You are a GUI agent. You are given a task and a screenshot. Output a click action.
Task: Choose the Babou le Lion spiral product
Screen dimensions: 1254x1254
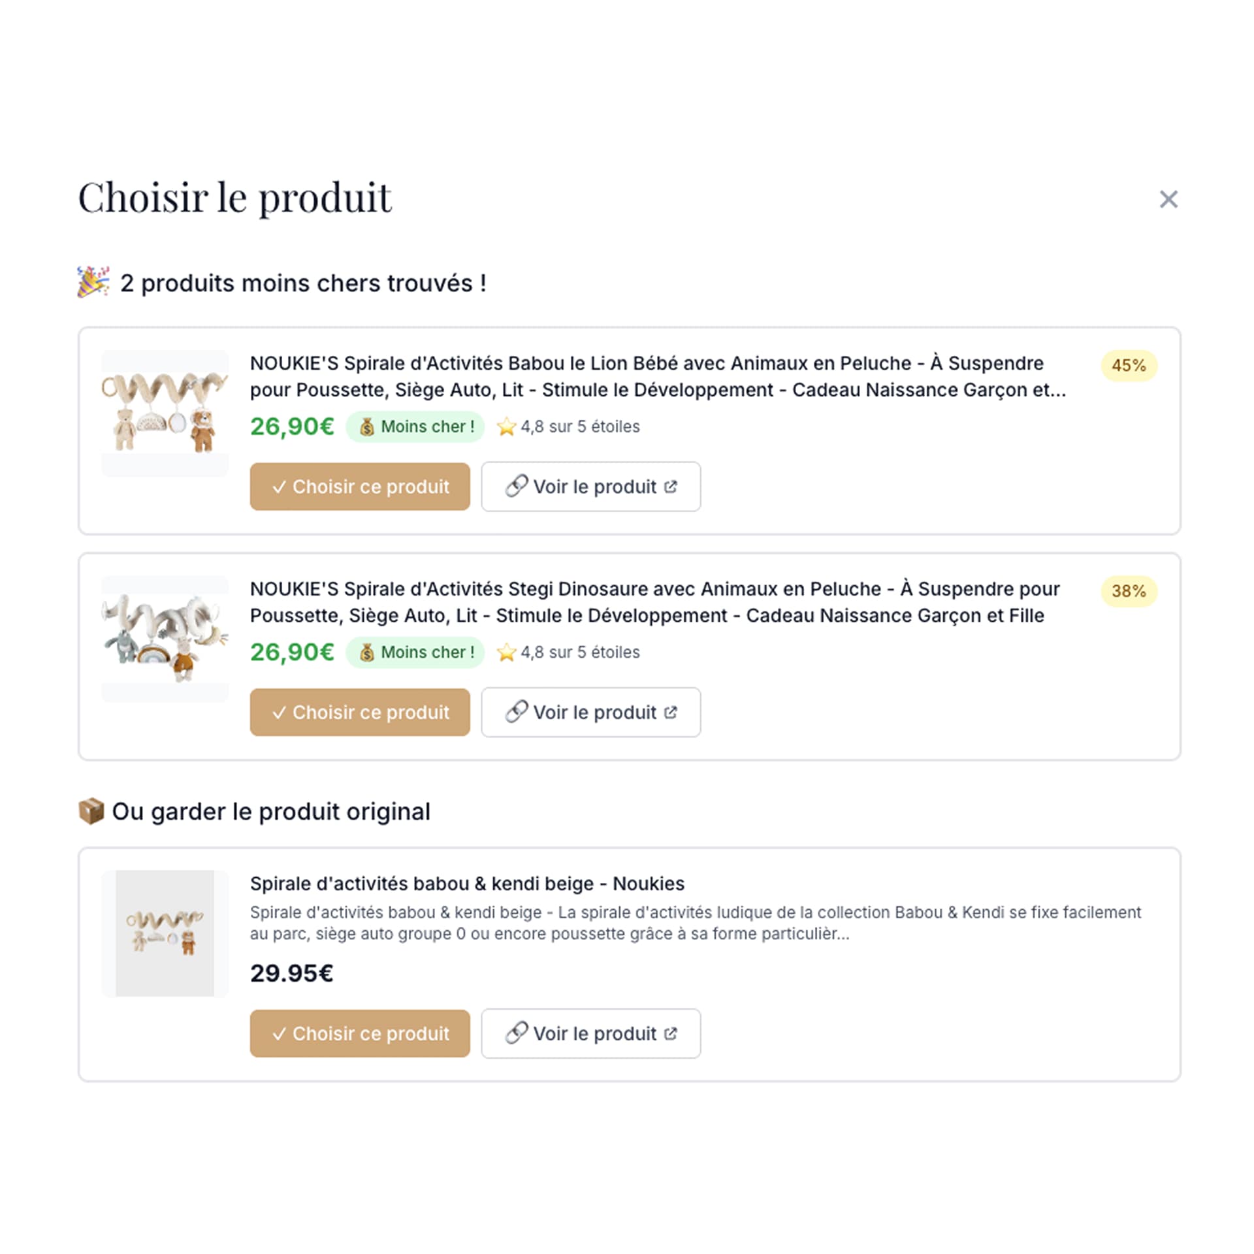click(x=360, y=487)
